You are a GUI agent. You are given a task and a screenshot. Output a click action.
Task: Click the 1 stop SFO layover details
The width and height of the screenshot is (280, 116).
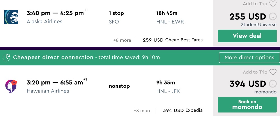(x=116, y=17)
